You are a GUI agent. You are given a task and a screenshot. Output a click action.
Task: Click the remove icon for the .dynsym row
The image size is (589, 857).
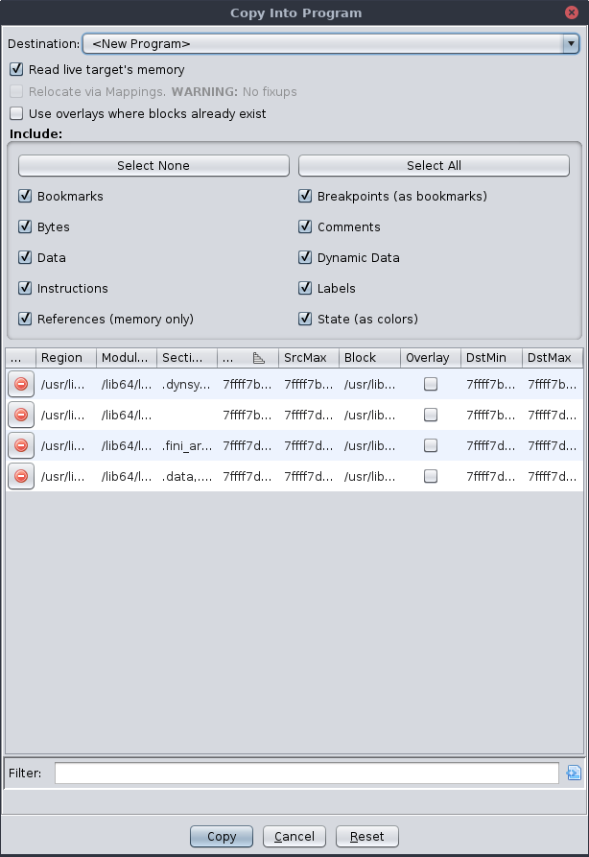click(x=20, y=385)
